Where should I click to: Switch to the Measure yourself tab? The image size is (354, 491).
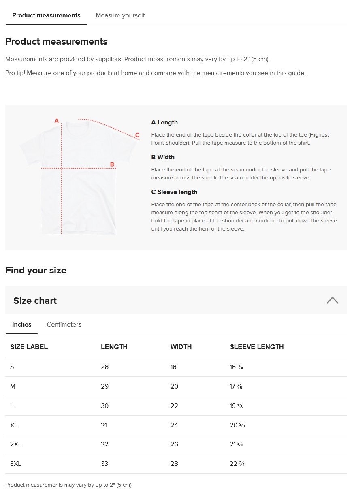[120, 15]
